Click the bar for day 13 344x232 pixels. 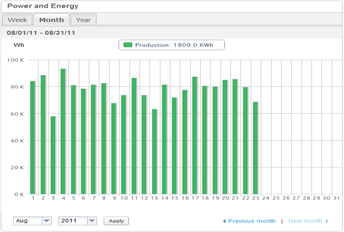(154, 152)
